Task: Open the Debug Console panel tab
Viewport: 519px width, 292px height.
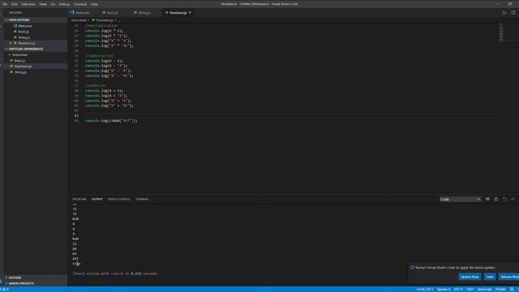Action: 119,200
